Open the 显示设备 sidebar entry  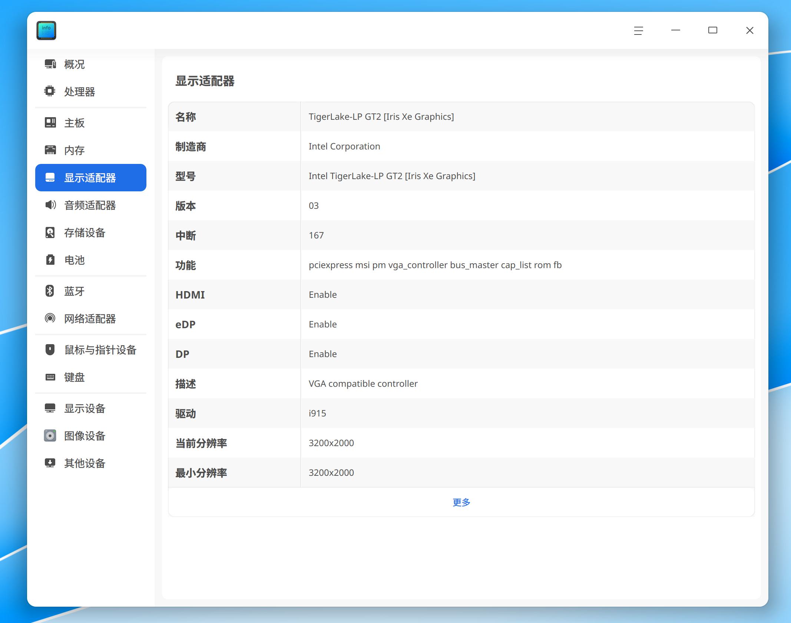pos(91,408)
